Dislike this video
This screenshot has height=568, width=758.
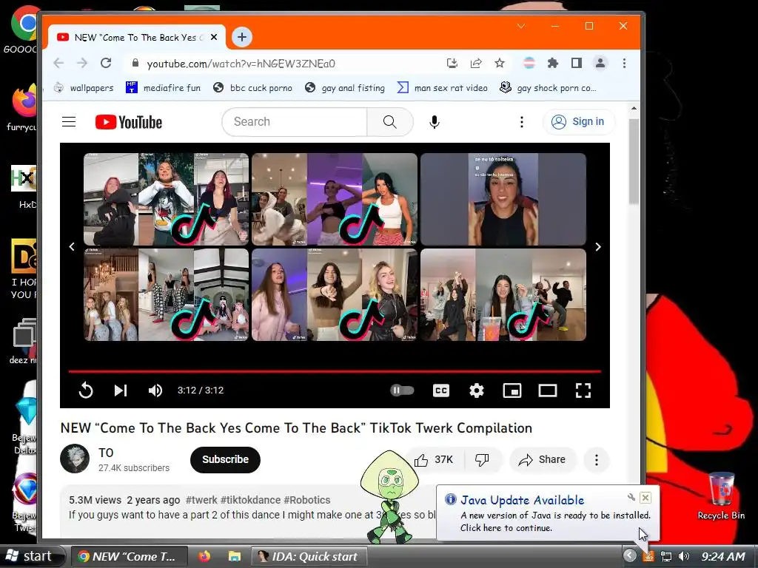point(483,459)
